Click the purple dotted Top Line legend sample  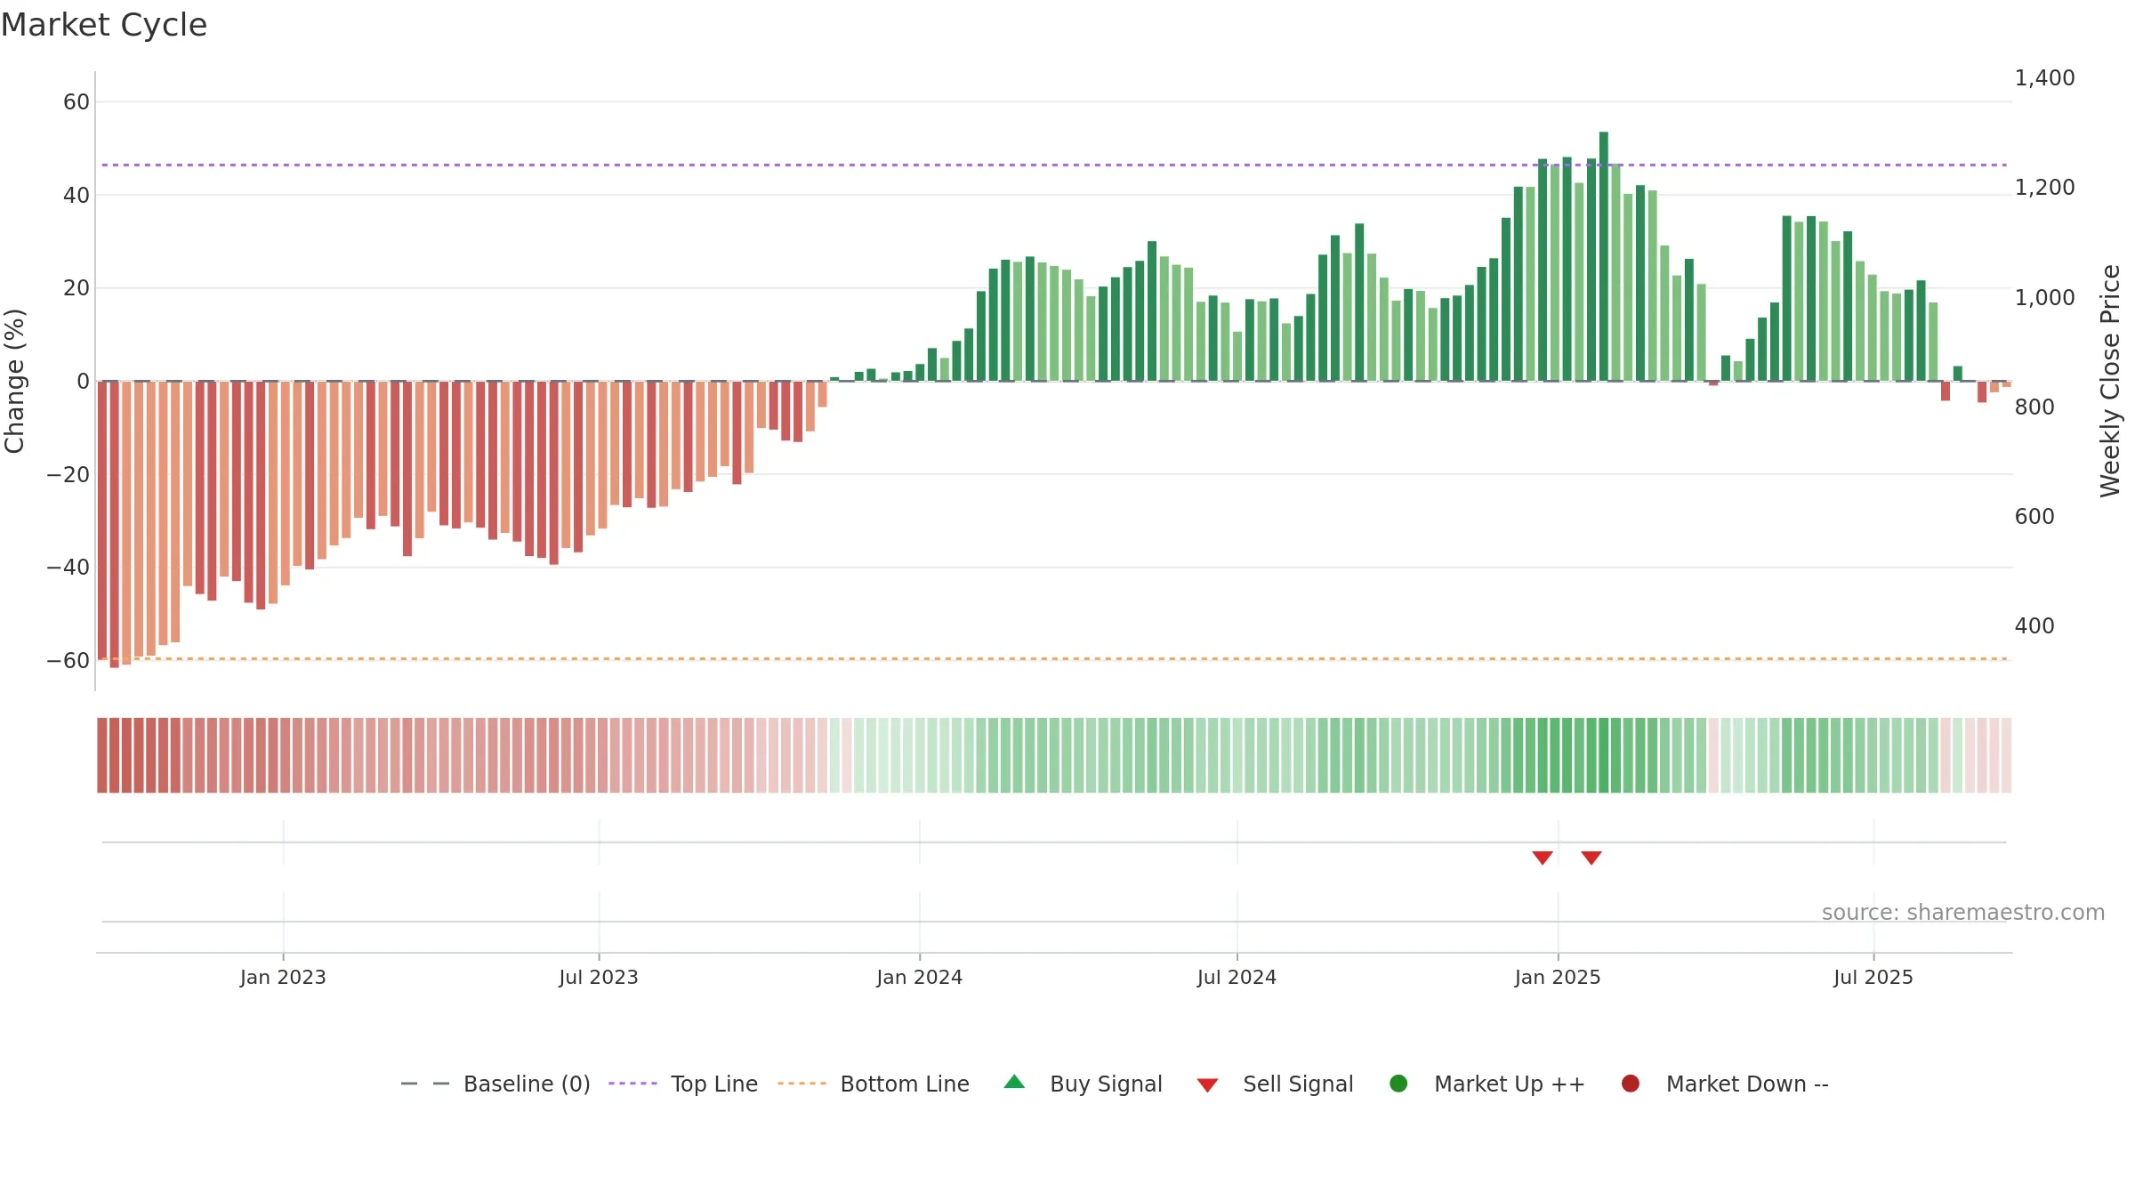pos(632,1084)
